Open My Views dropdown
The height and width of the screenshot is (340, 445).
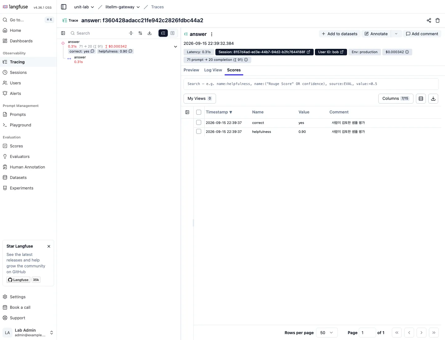pos(200,99)
